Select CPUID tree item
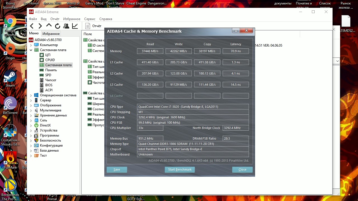 50,60
